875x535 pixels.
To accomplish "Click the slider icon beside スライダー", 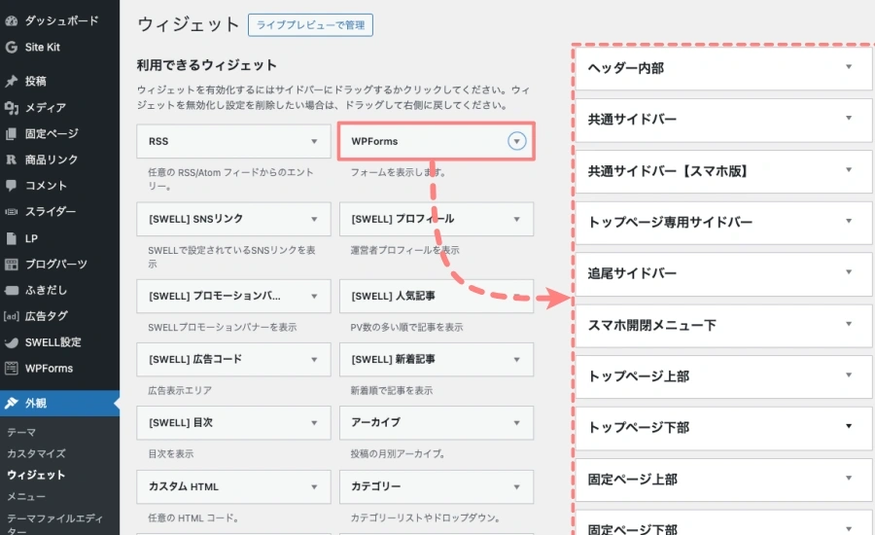I will [x=11, y=212].
